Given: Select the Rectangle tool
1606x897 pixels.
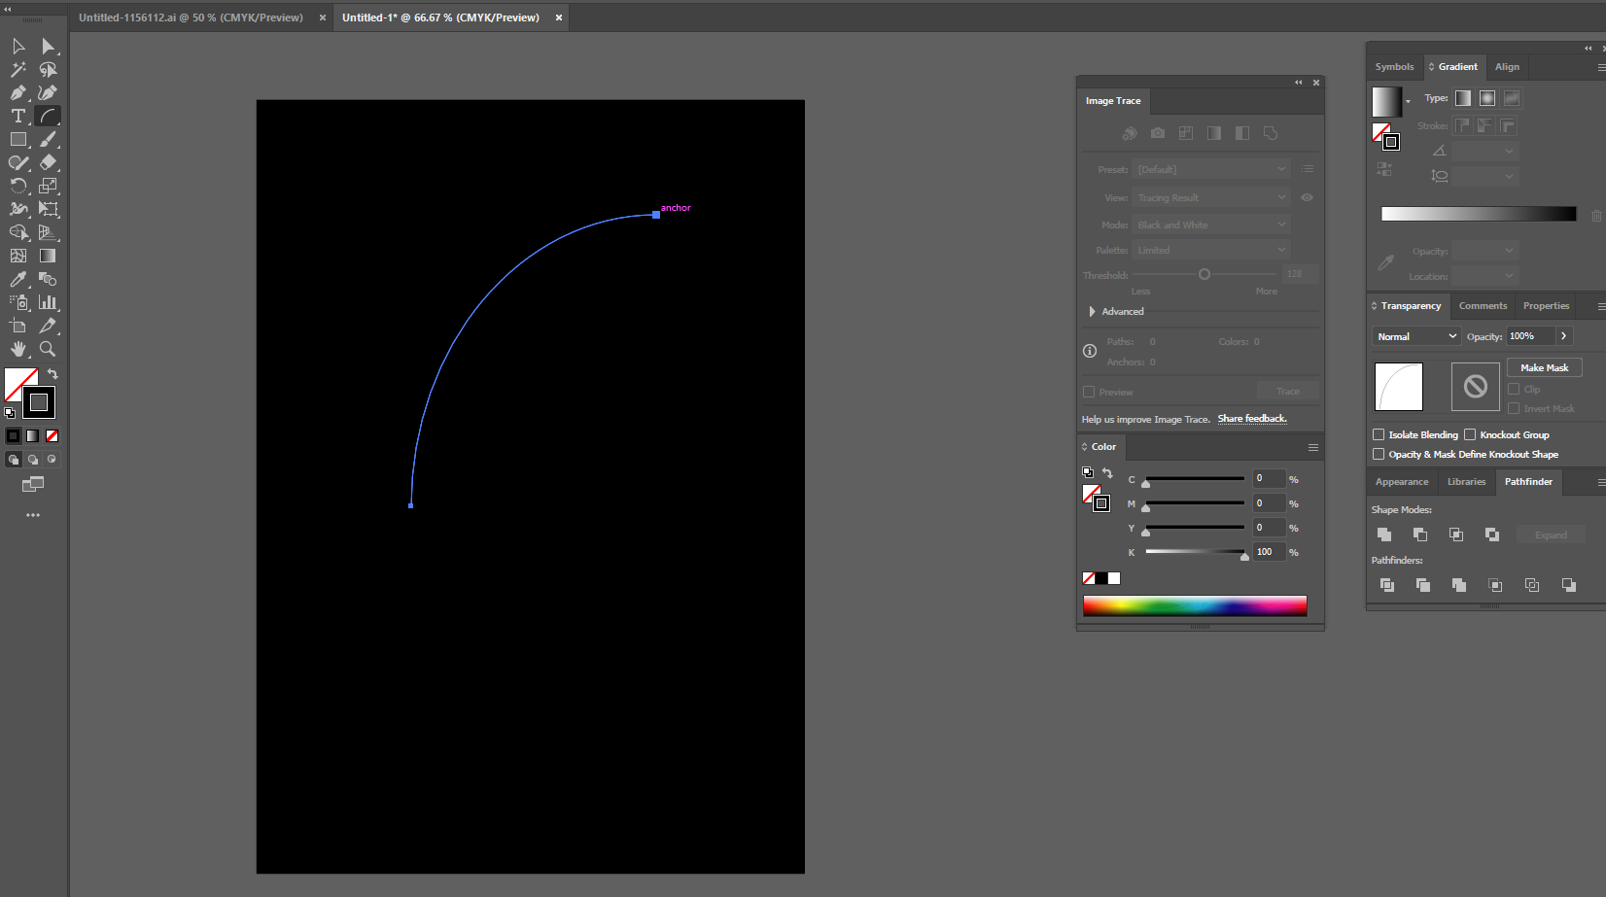Looking at the screenshot, I should click(x=18, y=139).
